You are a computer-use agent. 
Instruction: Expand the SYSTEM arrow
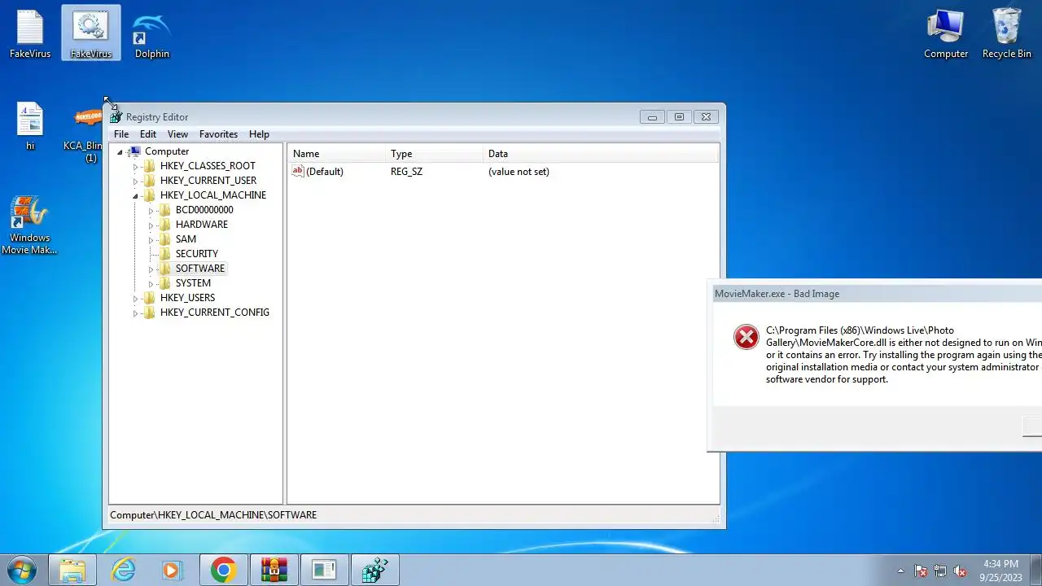(151, 283)
